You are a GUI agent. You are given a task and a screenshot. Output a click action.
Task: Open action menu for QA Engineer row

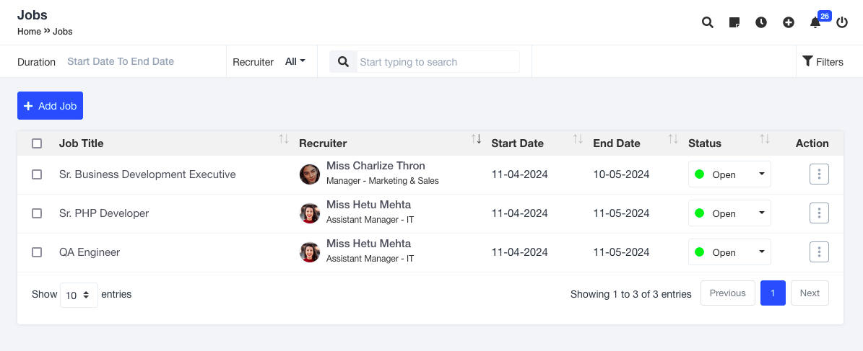819,252
